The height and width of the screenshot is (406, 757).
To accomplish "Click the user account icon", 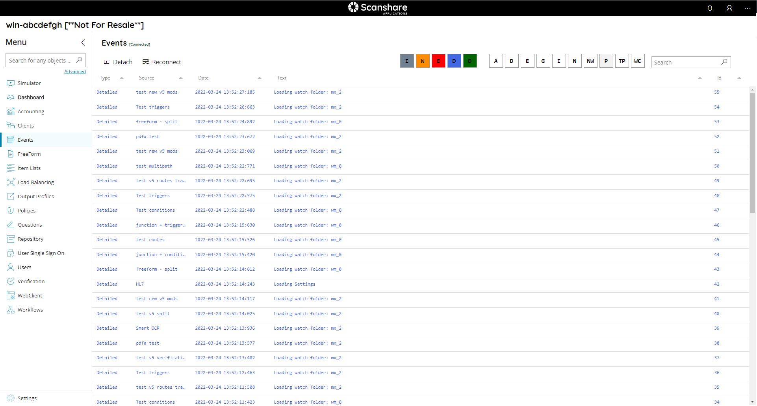I will click(x=729, y=8).
